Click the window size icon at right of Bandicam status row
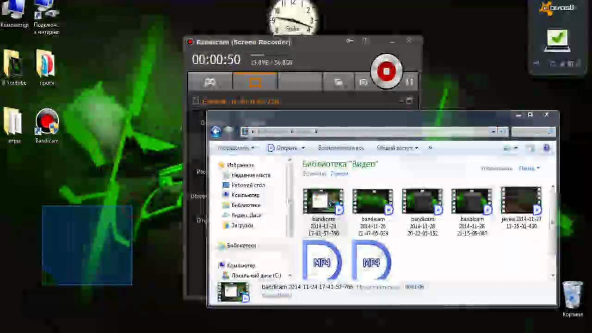 (409, 101)
